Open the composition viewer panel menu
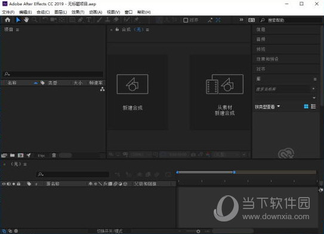 click(147, 30)
